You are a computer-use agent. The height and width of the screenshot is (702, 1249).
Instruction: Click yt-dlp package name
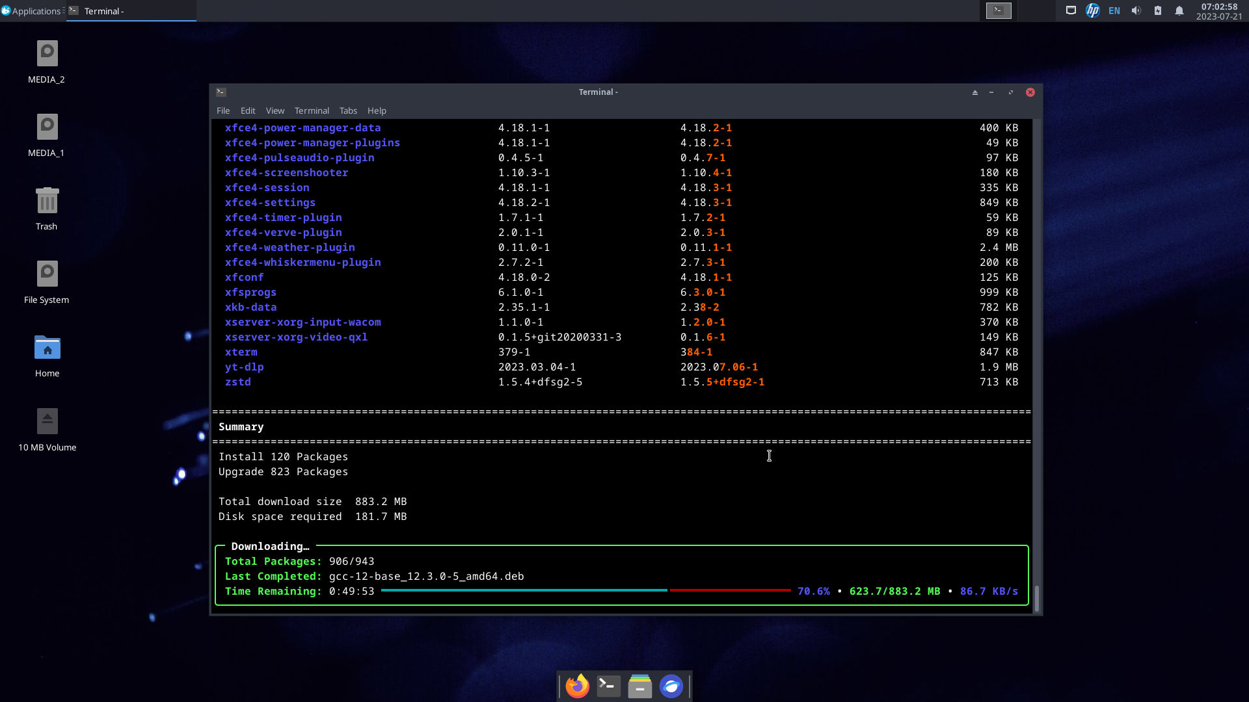(245, 367)
